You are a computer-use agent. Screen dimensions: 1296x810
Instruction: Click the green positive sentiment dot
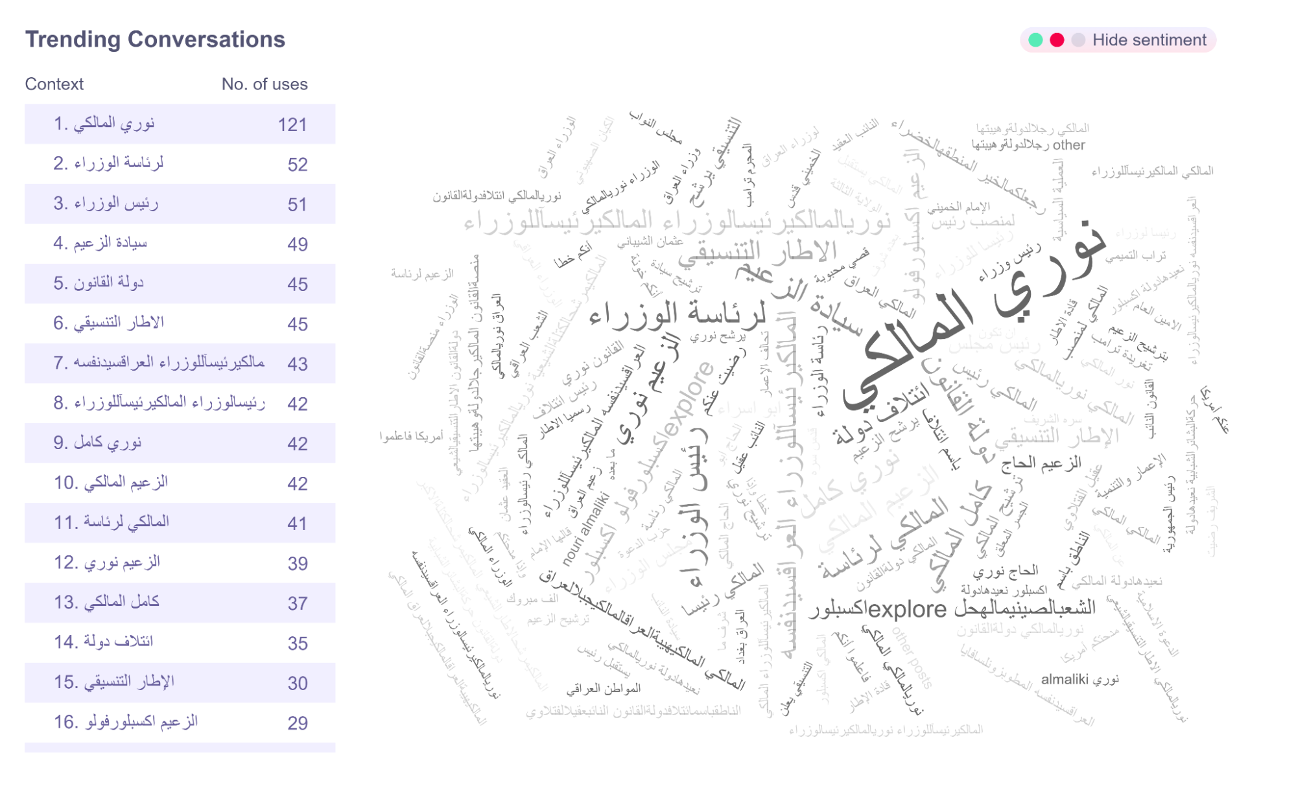pos(1035,40)
